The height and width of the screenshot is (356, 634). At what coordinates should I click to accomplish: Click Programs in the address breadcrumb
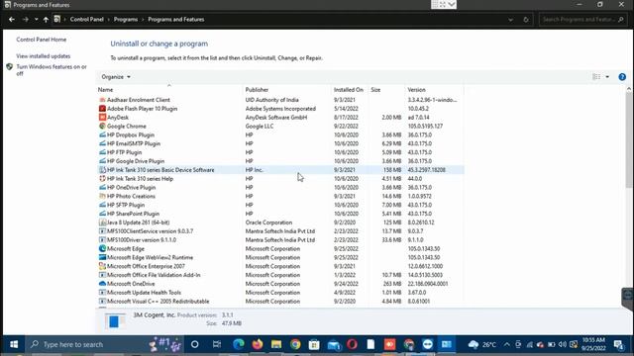(x=126, y=20)
